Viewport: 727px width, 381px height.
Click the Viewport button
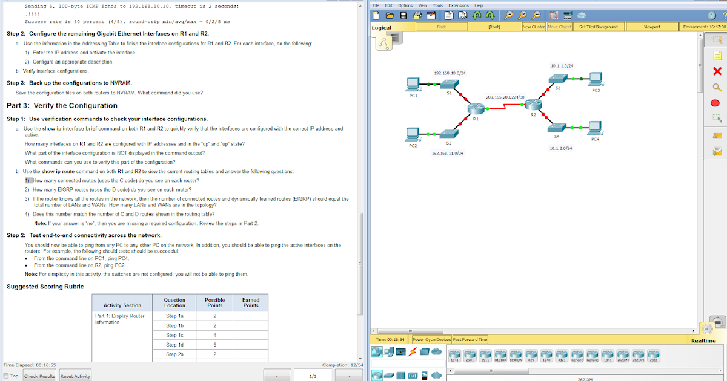click(x=652, y=27)
